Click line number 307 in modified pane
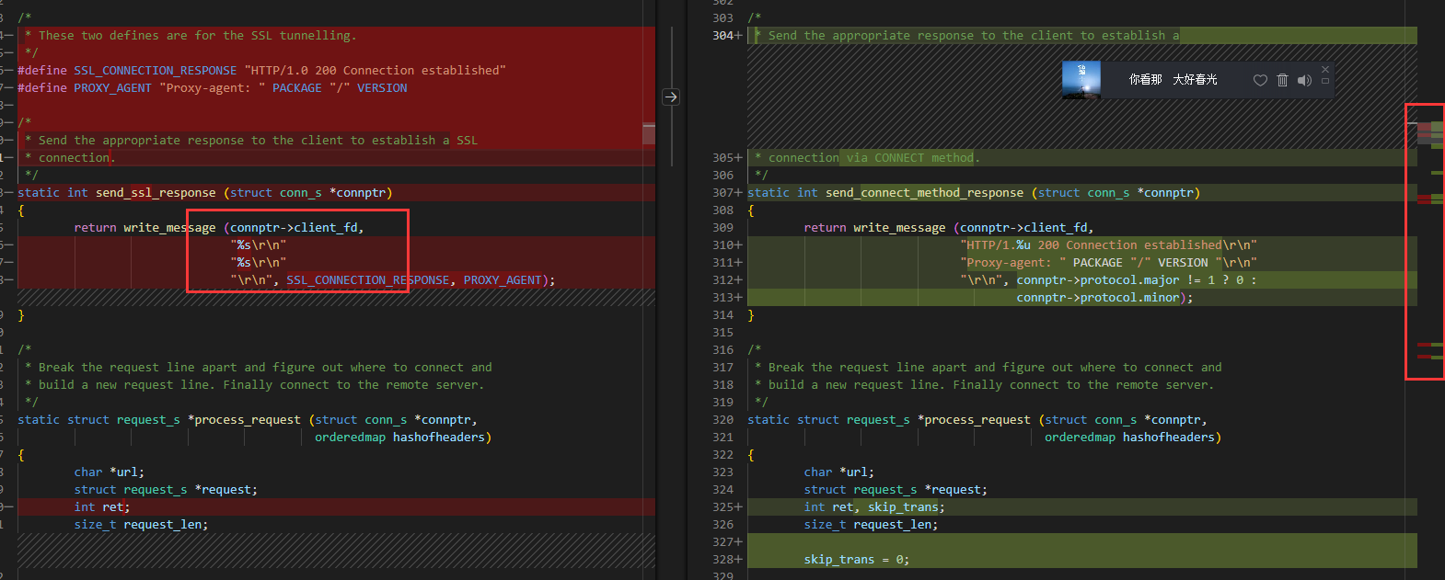The image size is (1445, 580). pyautogui.click(x=722, y=193)
